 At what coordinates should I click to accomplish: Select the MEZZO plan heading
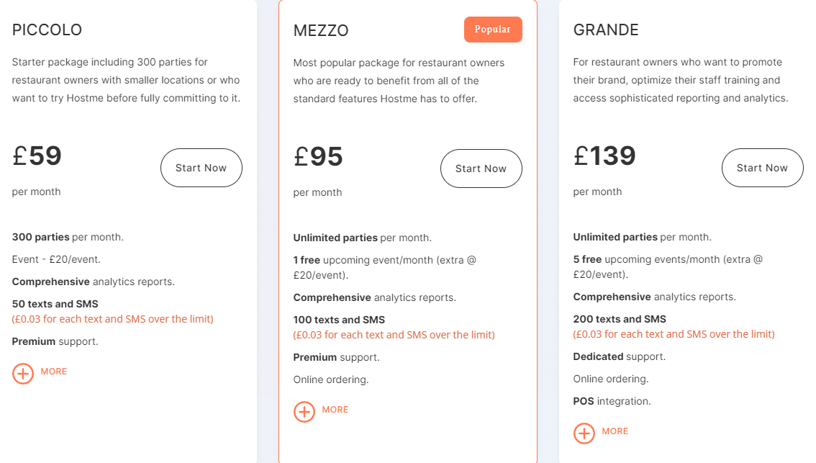[321, 30]
